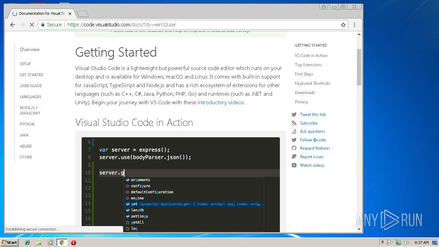Expand the LANGUAGES section
439x247 pixels.
click(31, 97)
